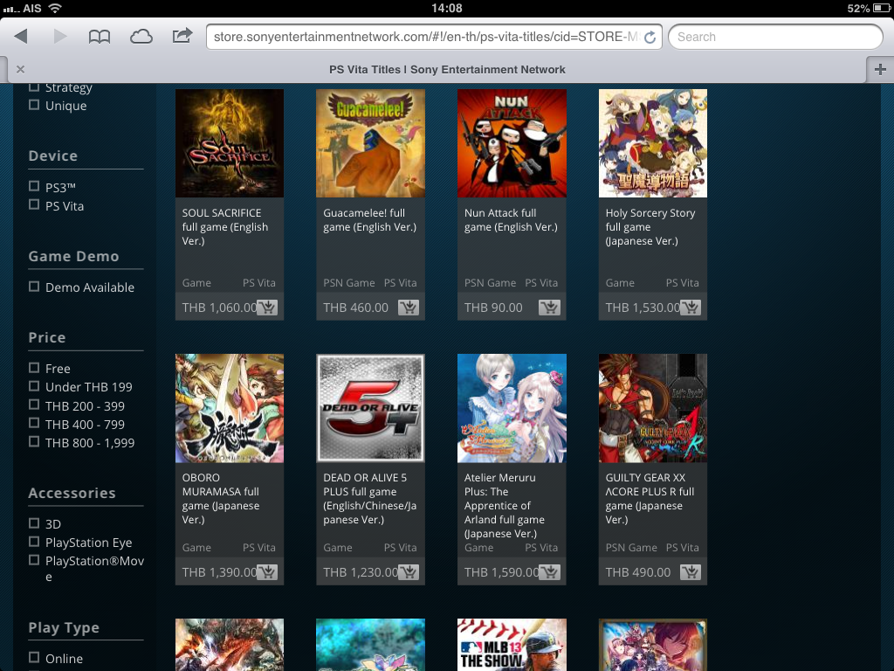Tap the share arrow icon
The height and width of the screenshot is (671, 894).
click(x=182, y=37)
